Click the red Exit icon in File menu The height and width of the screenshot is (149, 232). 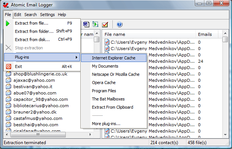pyautogui.click(x=9, y=66)
